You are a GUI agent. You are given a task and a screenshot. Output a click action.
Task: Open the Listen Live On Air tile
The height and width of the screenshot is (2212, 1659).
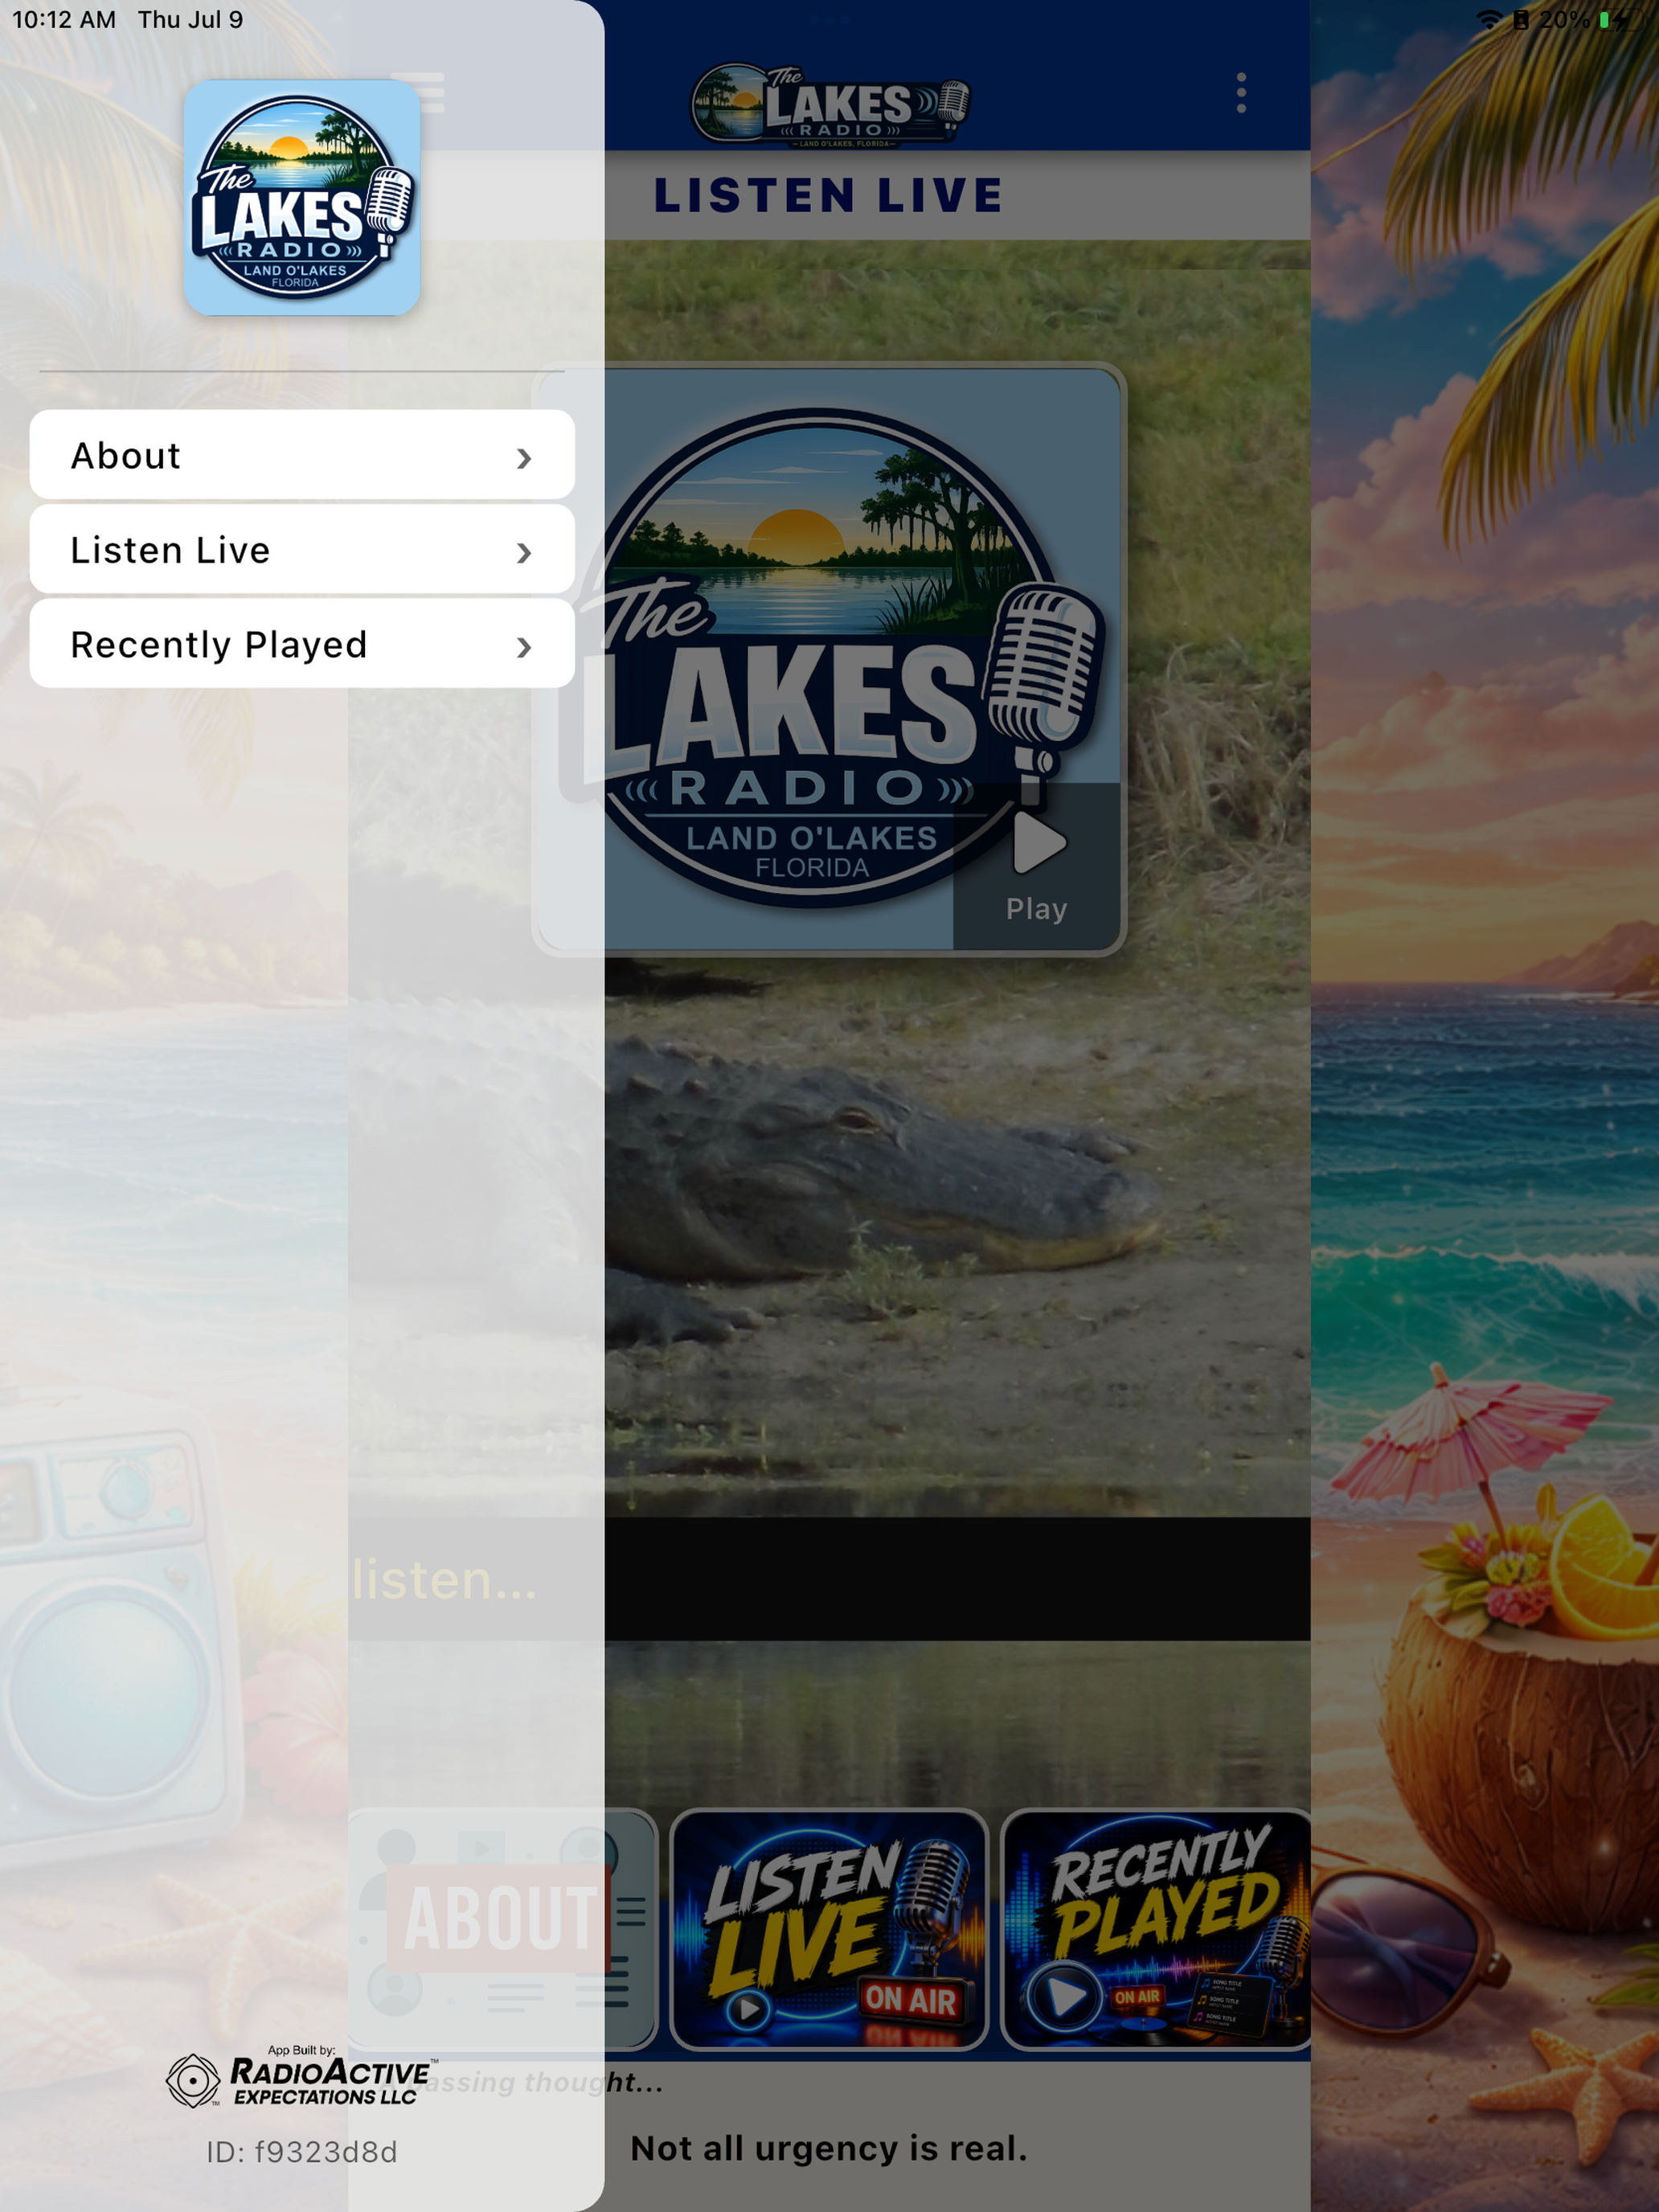point(829,1929)
